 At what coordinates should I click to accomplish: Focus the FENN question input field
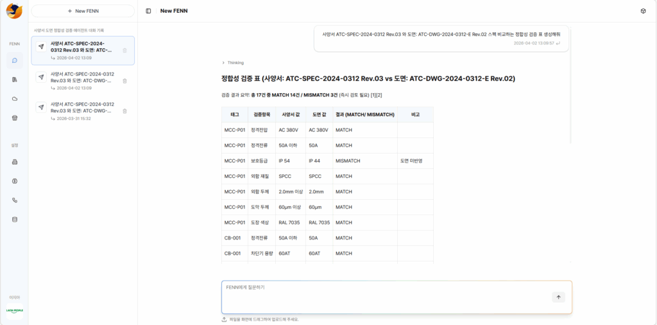point(385,295)
